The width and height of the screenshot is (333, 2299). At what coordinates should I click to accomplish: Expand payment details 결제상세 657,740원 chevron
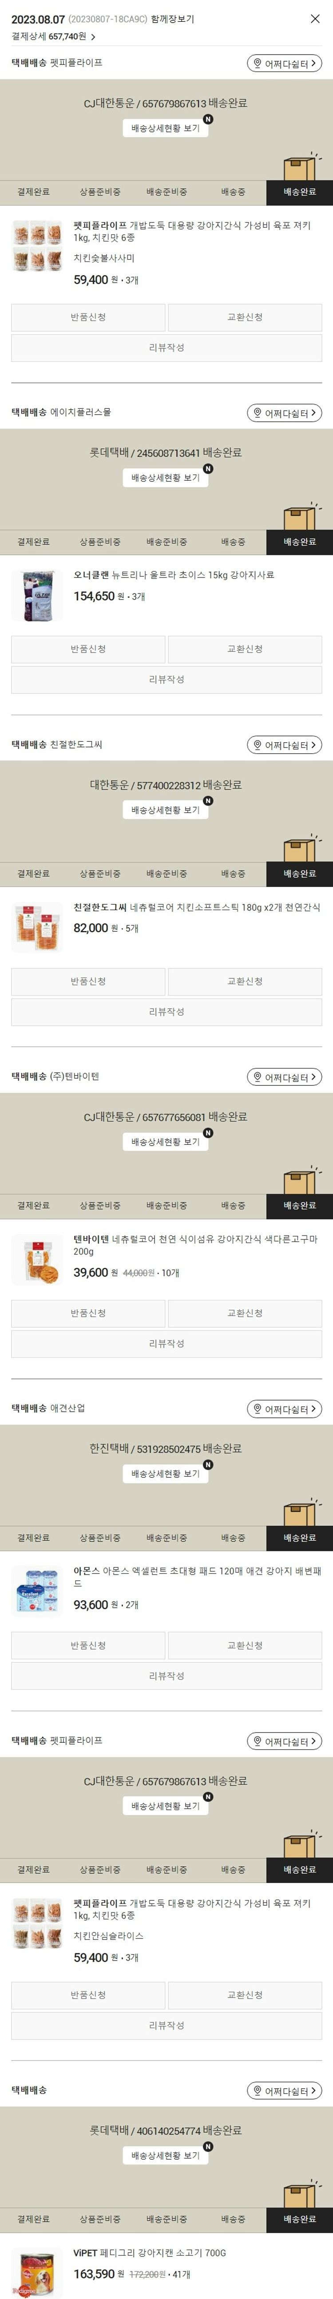(x=93, y=36)
